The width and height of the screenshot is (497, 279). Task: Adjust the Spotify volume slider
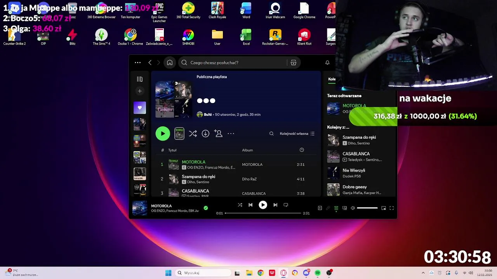[367, 208]
